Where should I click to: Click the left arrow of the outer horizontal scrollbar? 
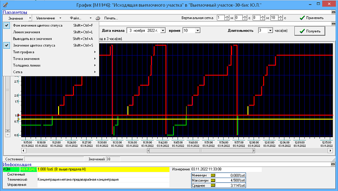23,150
